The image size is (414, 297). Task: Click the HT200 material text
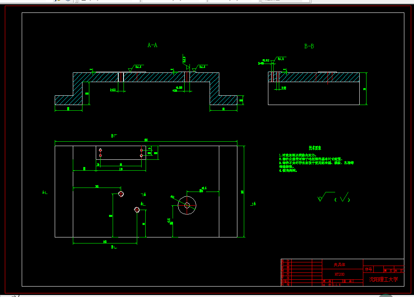[340, 274]
